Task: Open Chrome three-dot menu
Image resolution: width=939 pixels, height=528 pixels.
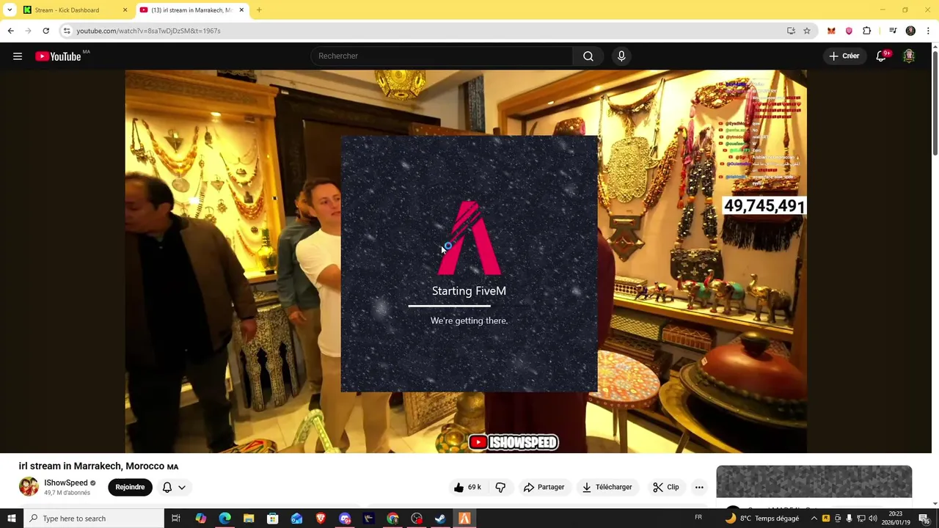Action: (928, 31)
